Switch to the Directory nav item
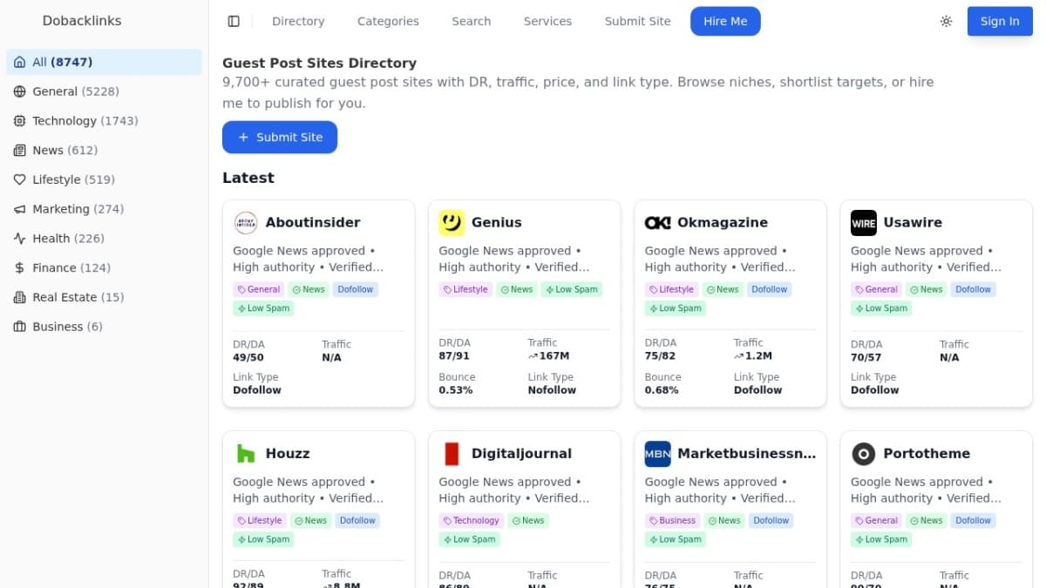 pyautogui.click(x=298, y=21)
